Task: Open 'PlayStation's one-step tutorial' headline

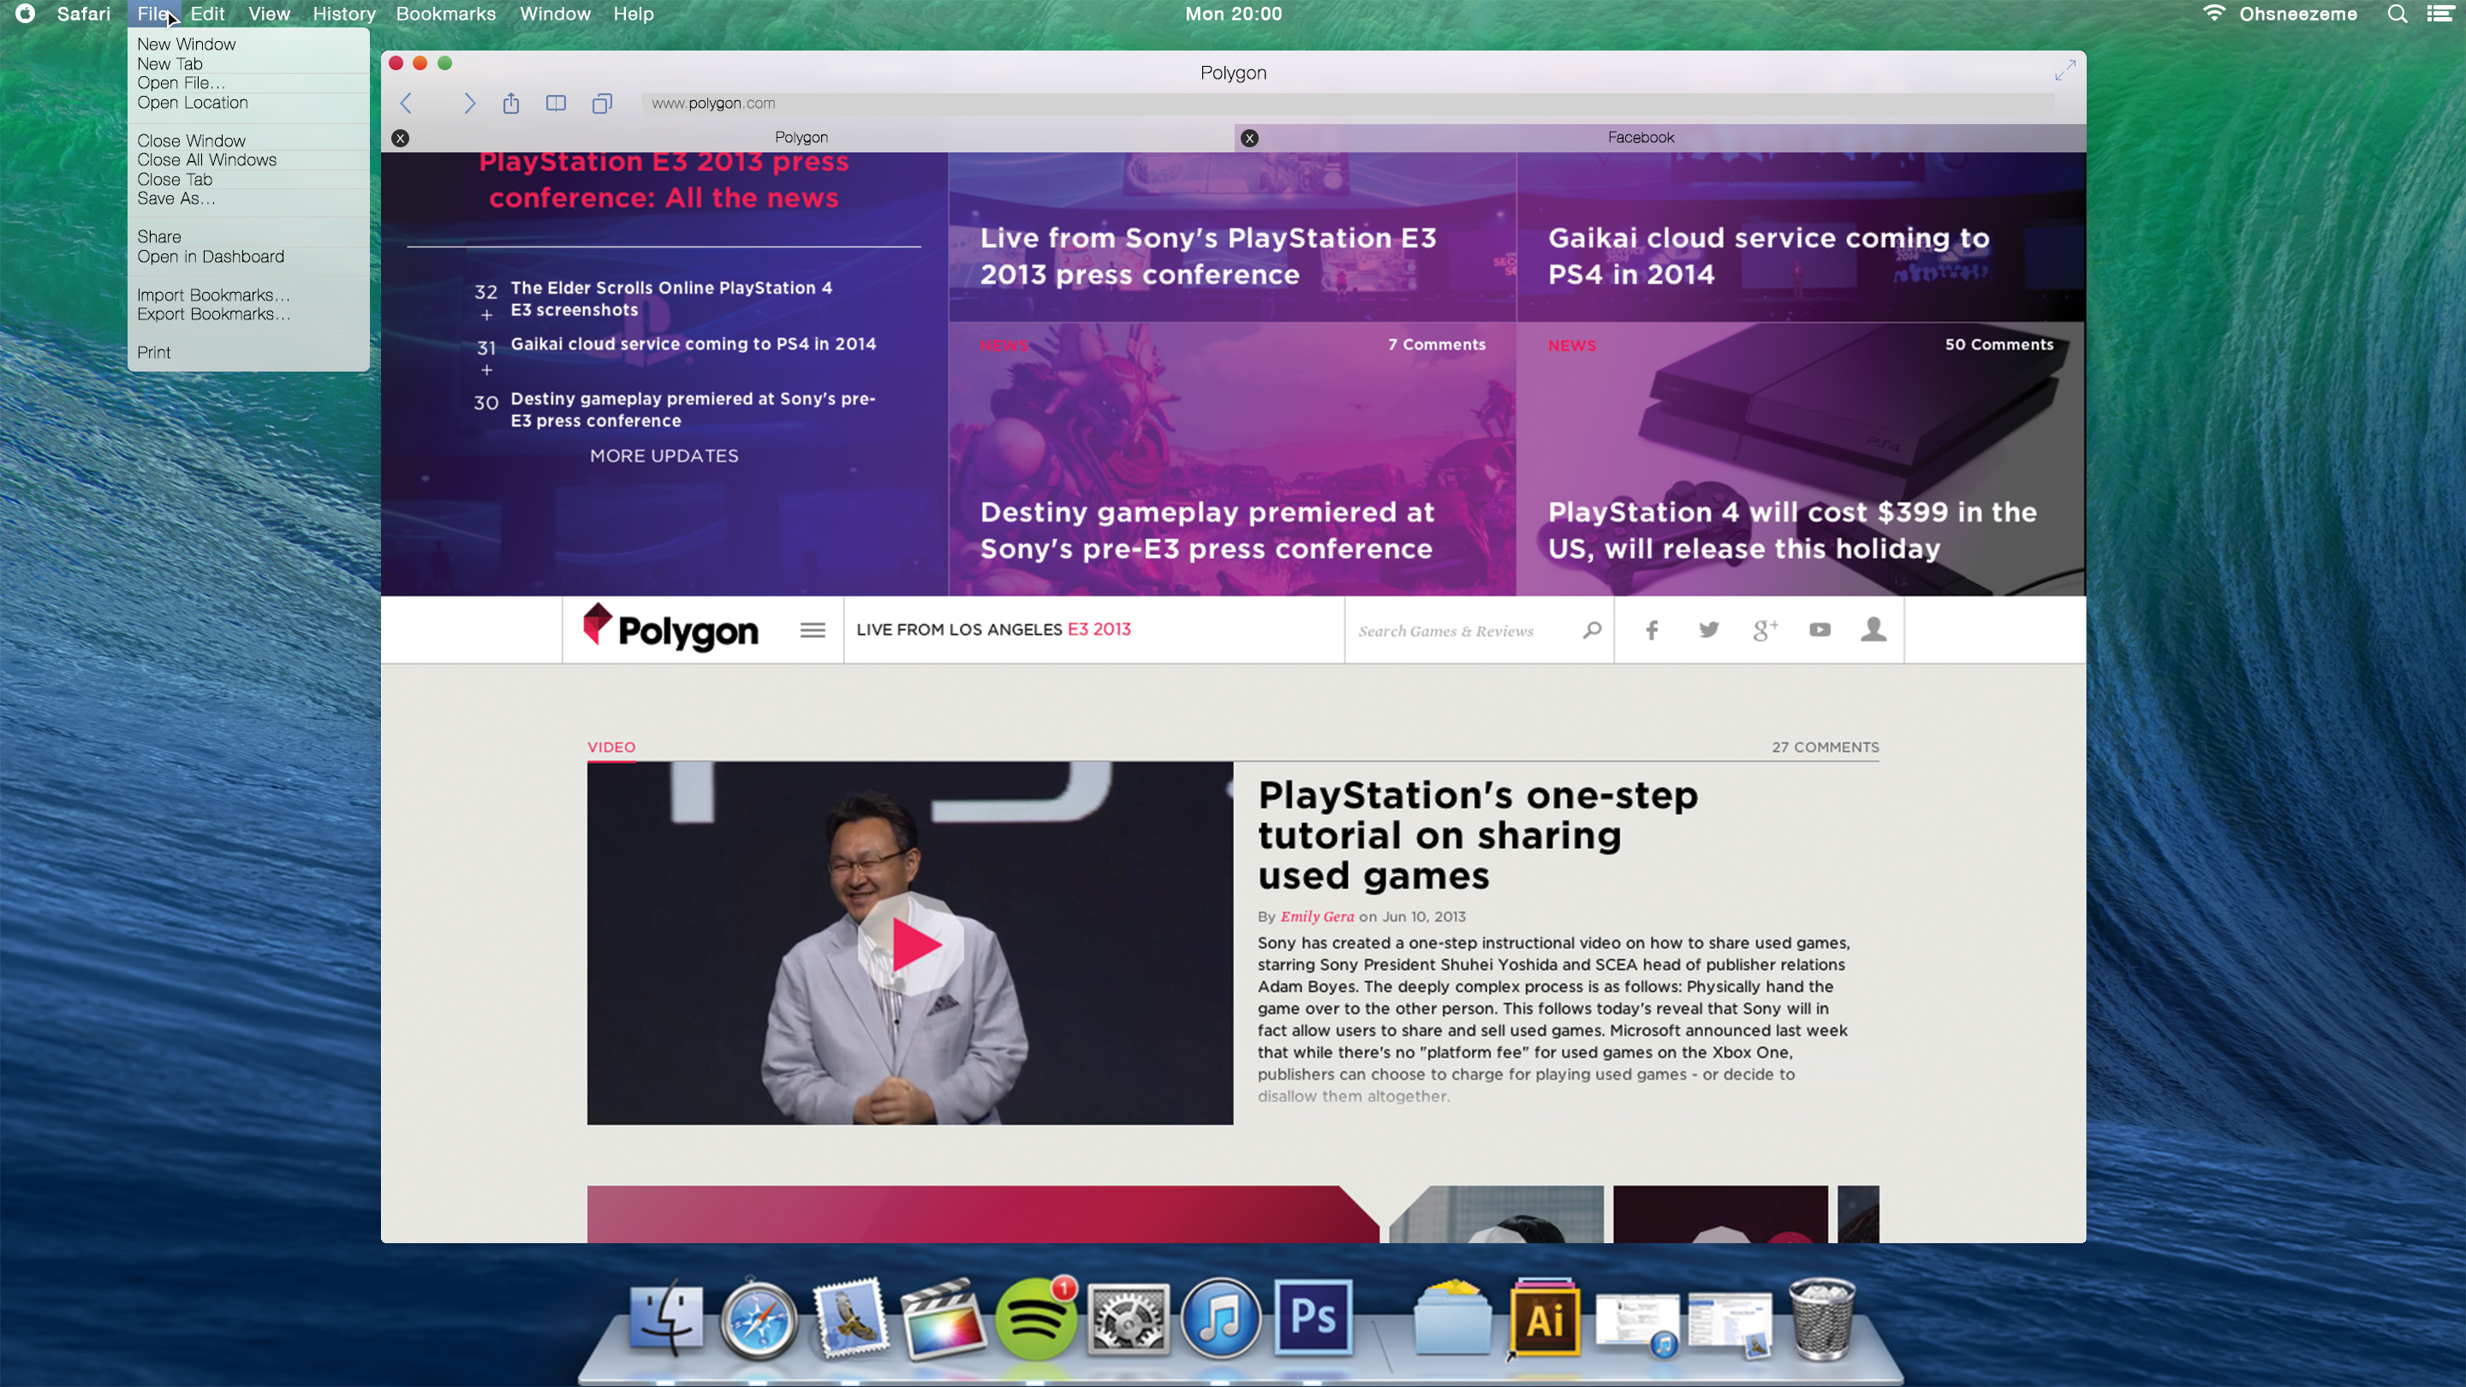Action: (1477, 836)
